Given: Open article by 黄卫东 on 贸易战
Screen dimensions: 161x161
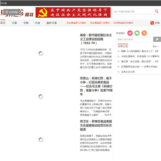Looking at the screenshot, I should (96, 125).
